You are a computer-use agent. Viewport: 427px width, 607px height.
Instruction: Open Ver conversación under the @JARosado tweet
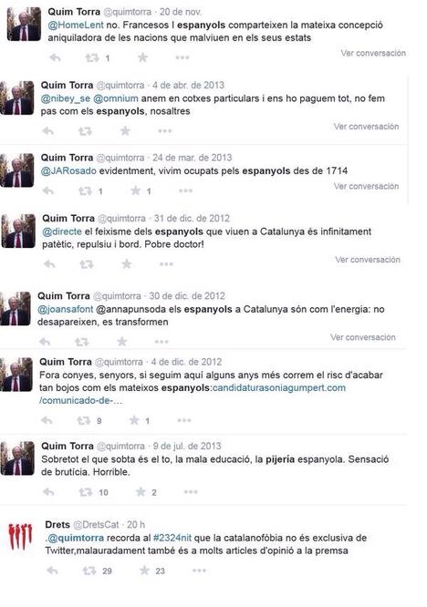coord(366,186)
